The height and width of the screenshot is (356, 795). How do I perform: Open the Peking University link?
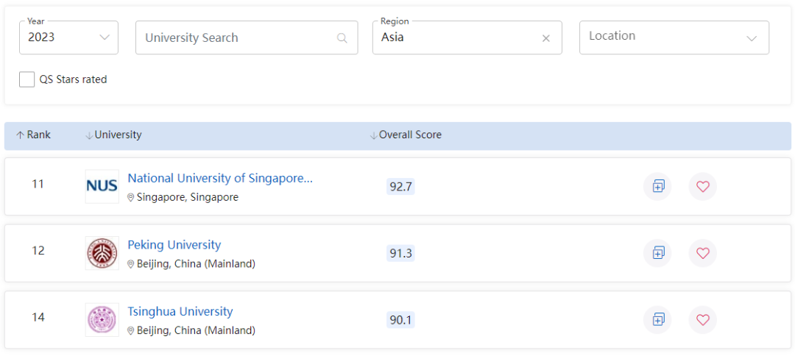[x=174, y=245]
